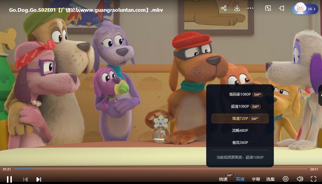Click the download icon at top
Viewport: 322px width, 184px height.
(237, 8)
